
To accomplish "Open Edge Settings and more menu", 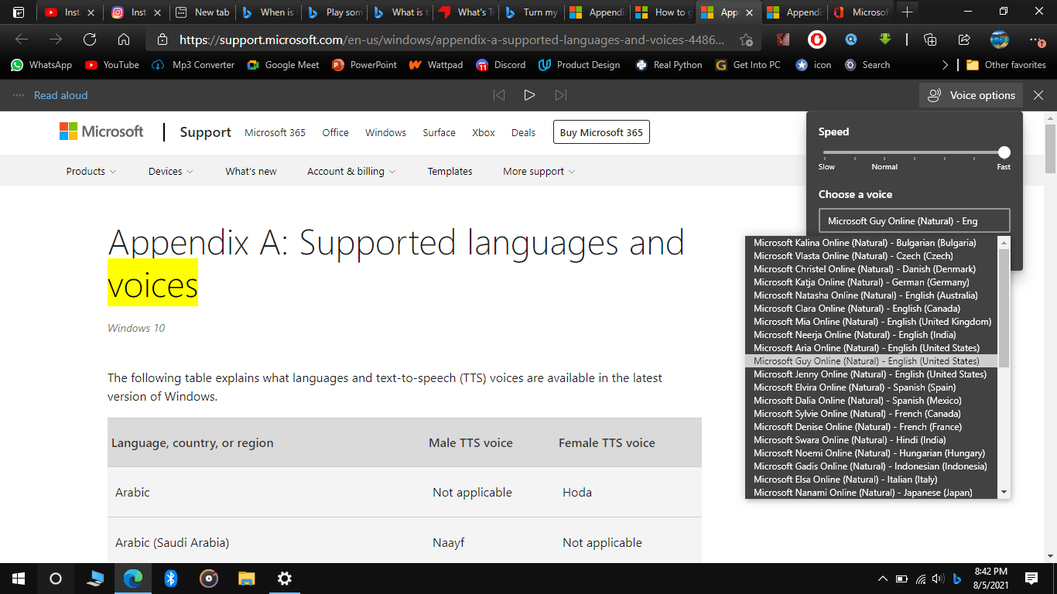I will pyautogui.click(x=1036, y=39).
